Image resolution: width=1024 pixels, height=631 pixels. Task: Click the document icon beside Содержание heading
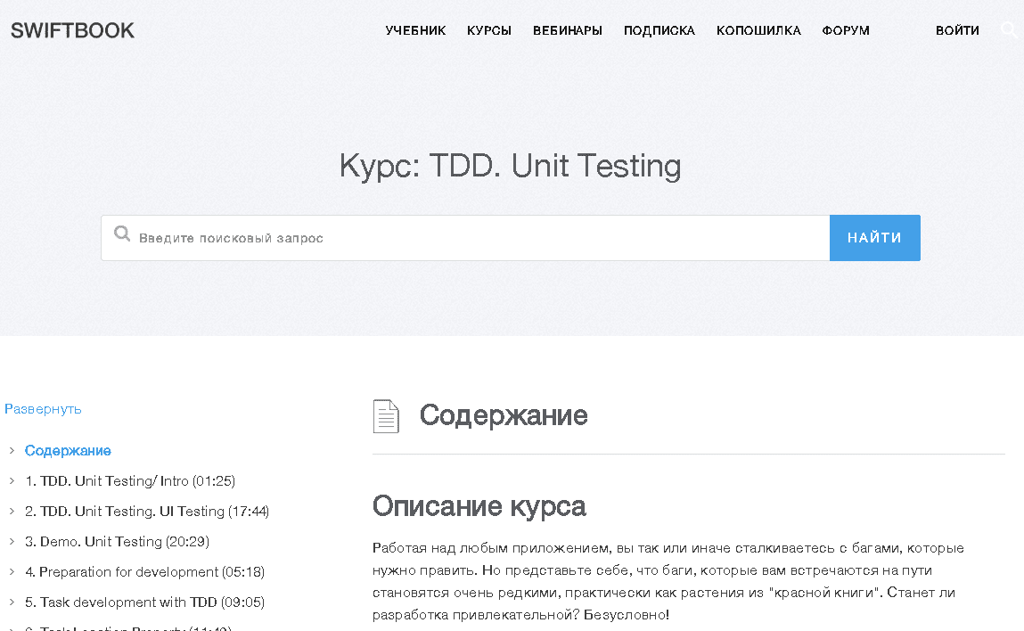pos(385,416)
